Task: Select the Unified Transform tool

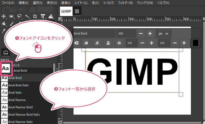Action: [x=43, y=16]
